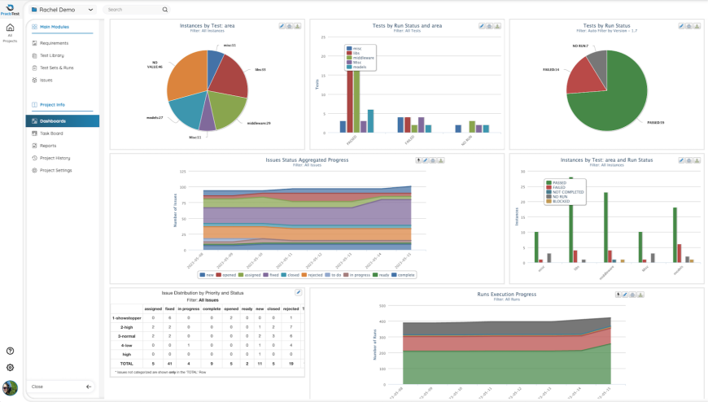The image size is (708, 402).
Task: Download the Runs Execution Progress chart
Action: [x=640, y=295]
